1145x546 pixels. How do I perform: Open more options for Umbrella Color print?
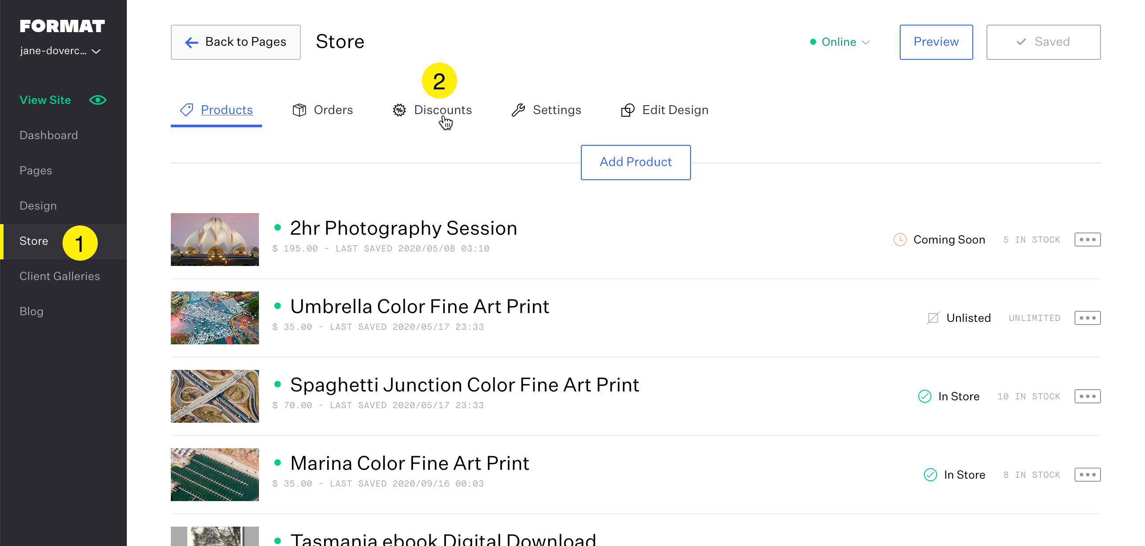click(x=1087, y=317)
